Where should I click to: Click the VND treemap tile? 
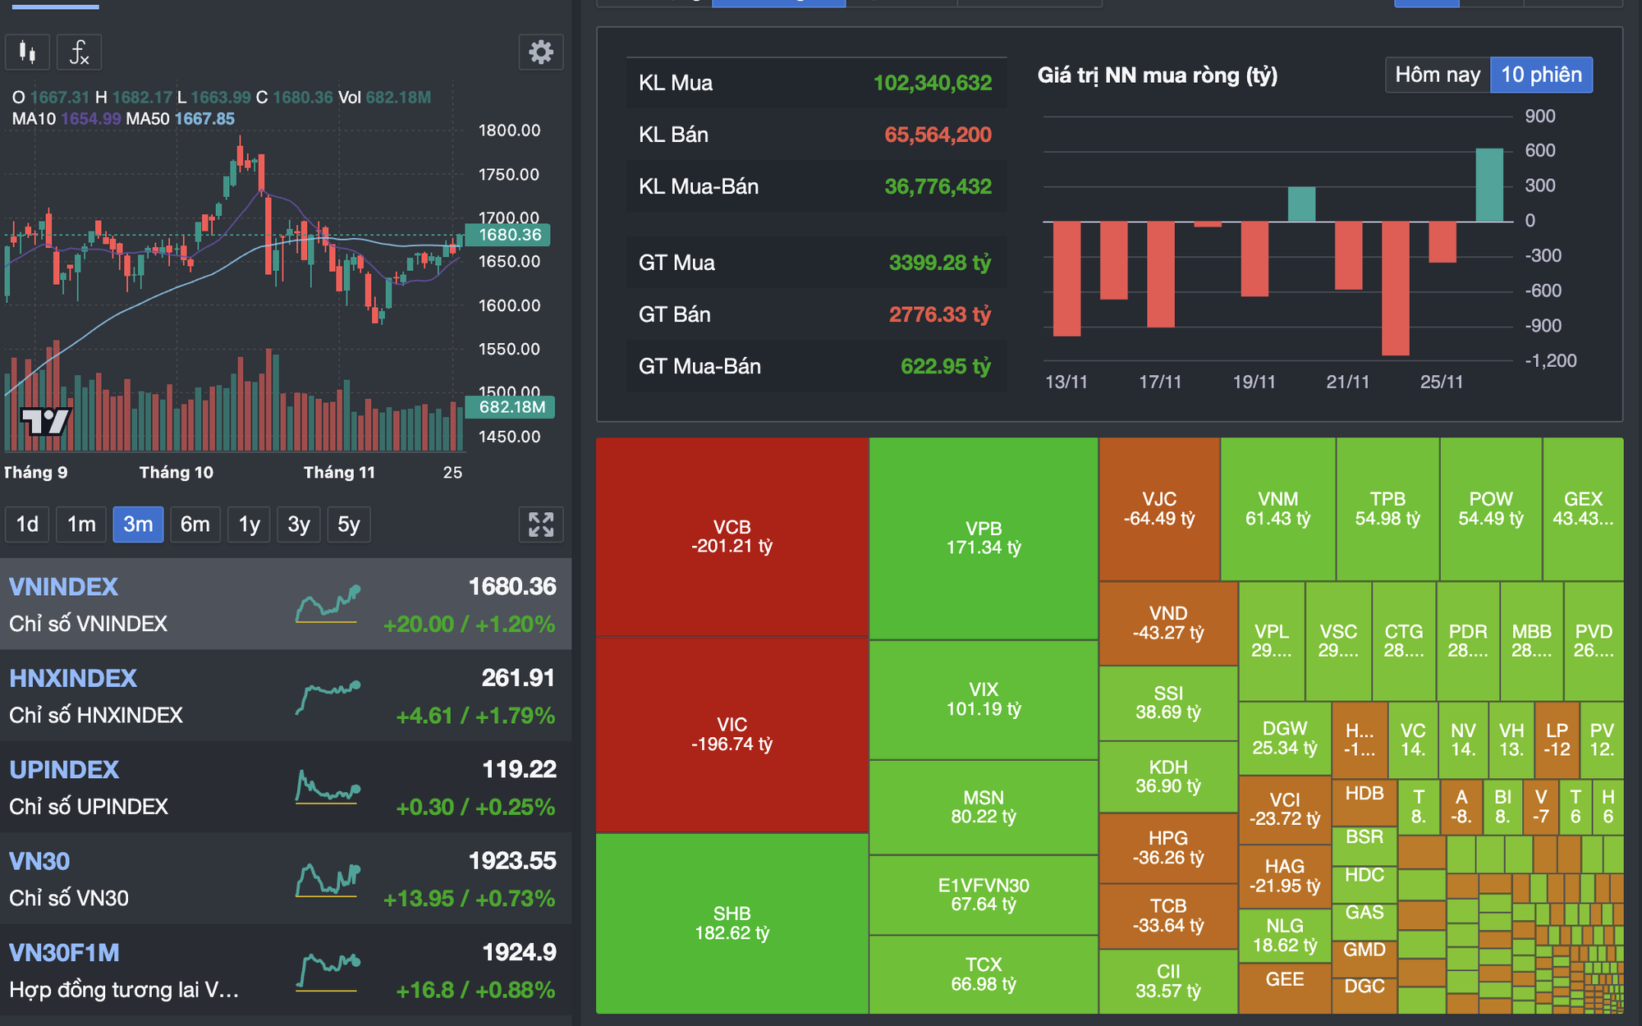coord(1168,623)
